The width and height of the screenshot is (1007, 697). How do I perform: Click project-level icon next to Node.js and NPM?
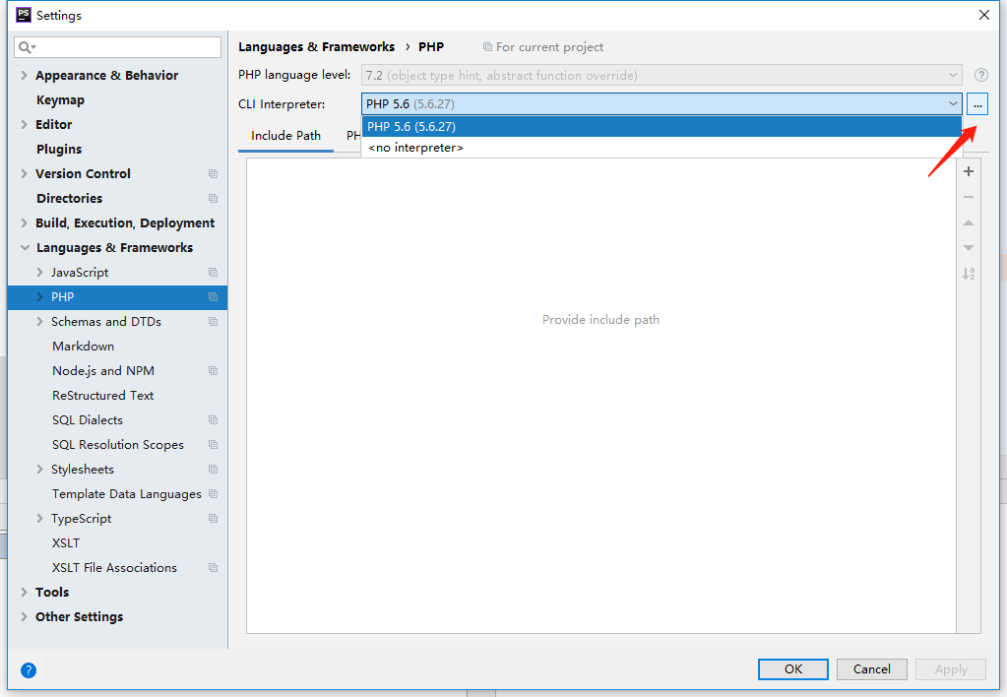[214, 371]
